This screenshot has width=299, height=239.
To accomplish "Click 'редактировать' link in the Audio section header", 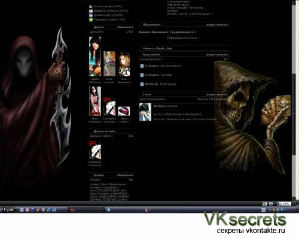I will 217,54.
